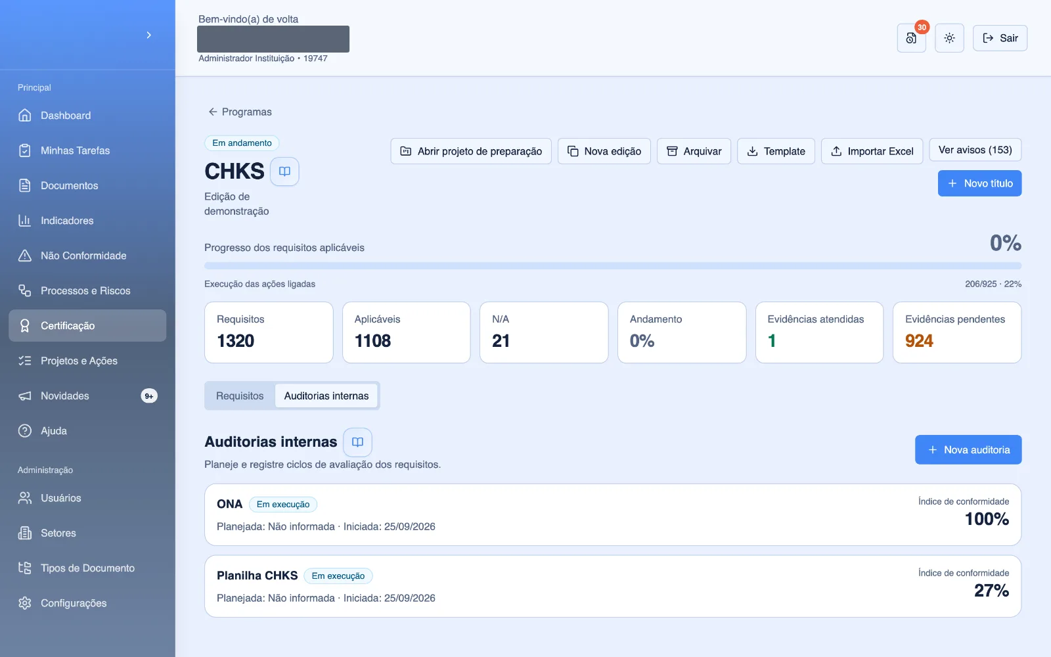Go back to Programas
Screen dimensions: 1051x657
tap(240, 112)
